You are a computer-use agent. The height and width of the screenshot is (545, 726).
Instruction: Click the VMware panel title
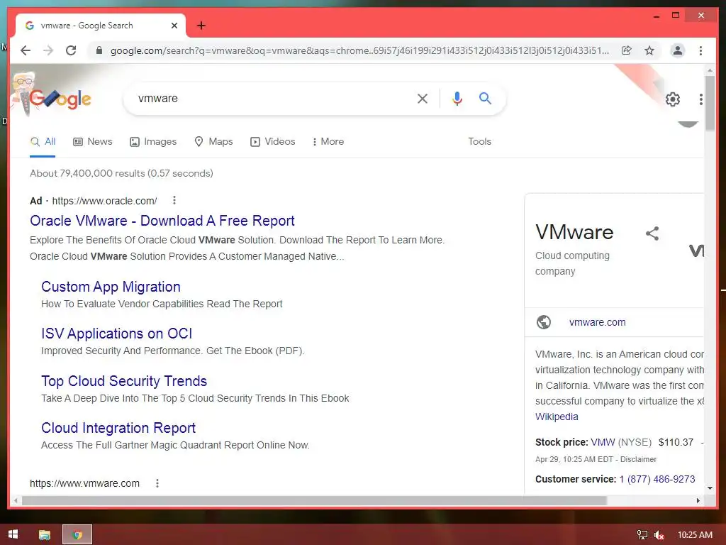(x=574, y=232)
